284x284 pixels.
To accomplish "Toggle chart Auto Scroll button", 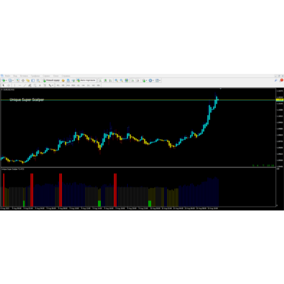I will point(133,80).
